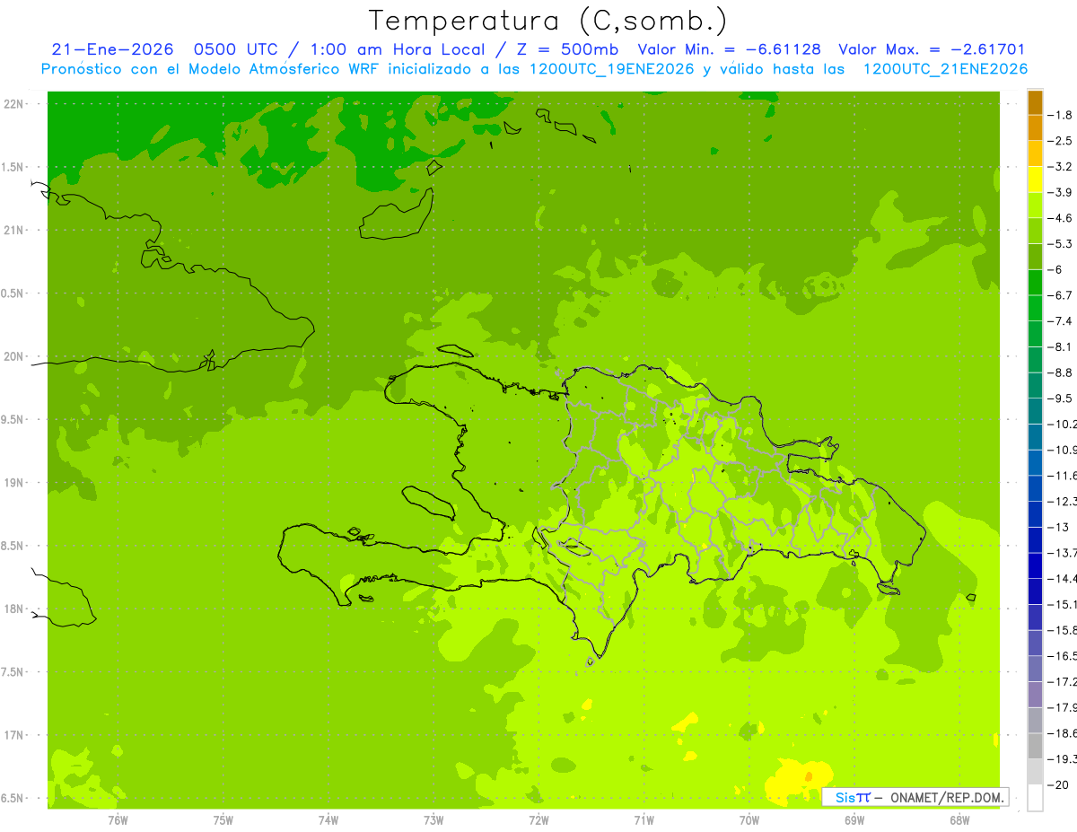This screenshot has width=1077, height=832.
Task: Click the '-5.3' colorbar value
Action: point(1060,244)
